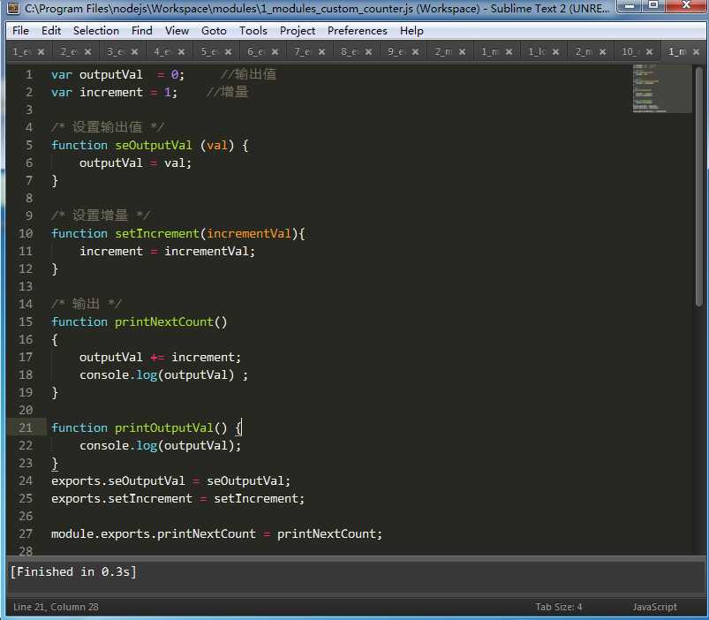Click the '/* 设置输出值 */' comment
709x620 pixels.
click(108, 127)
